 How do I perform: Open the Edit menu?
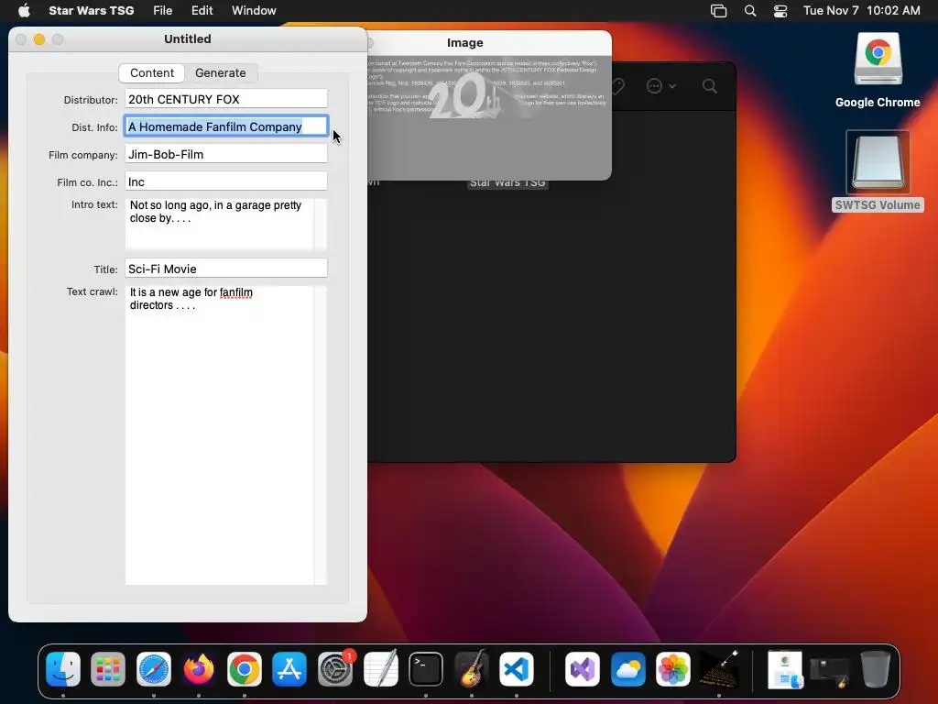pos(202,10)
